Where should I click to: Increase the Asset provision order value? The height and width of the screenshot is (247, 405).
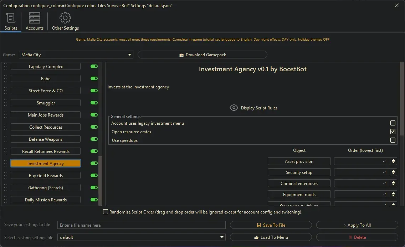(394, 159)
